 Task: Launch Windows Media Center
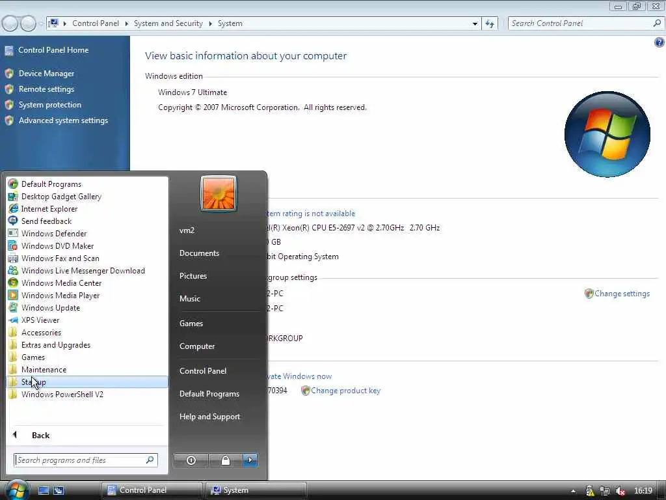[x=61, y=283]
